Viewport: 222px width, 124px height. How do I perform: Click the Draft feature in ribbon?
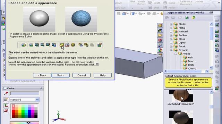(x=154, y=3)
